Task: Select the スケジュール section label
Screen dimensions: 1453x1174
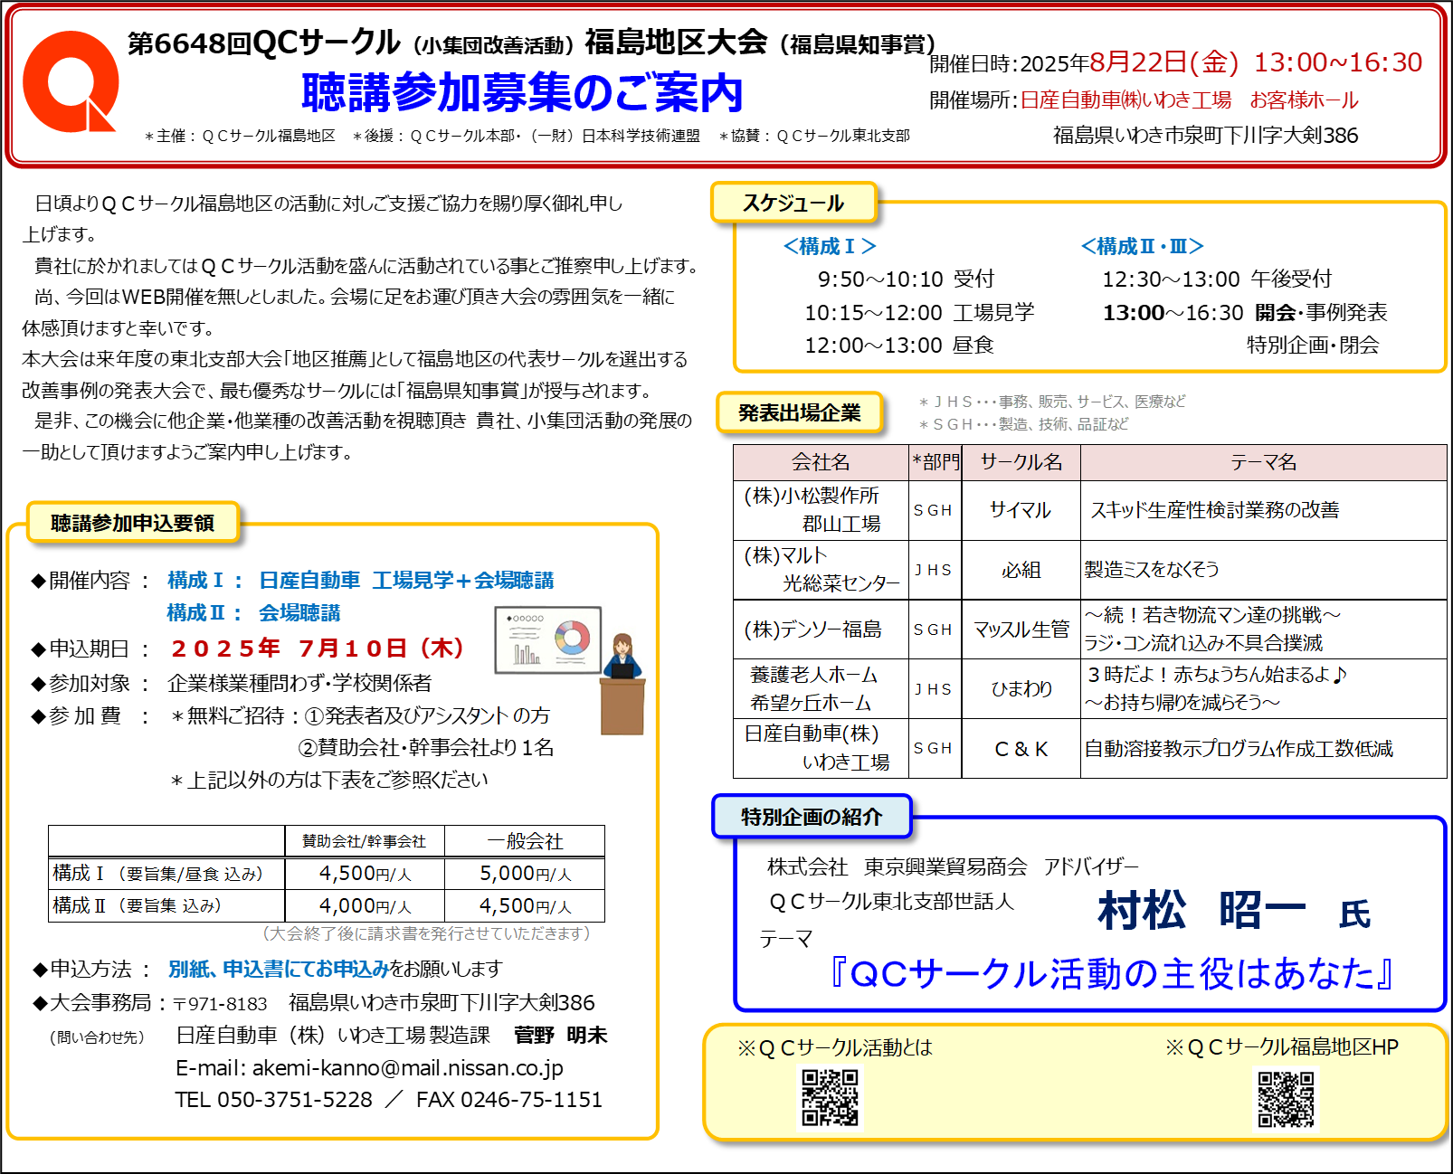Action: [x=793, y=203]
